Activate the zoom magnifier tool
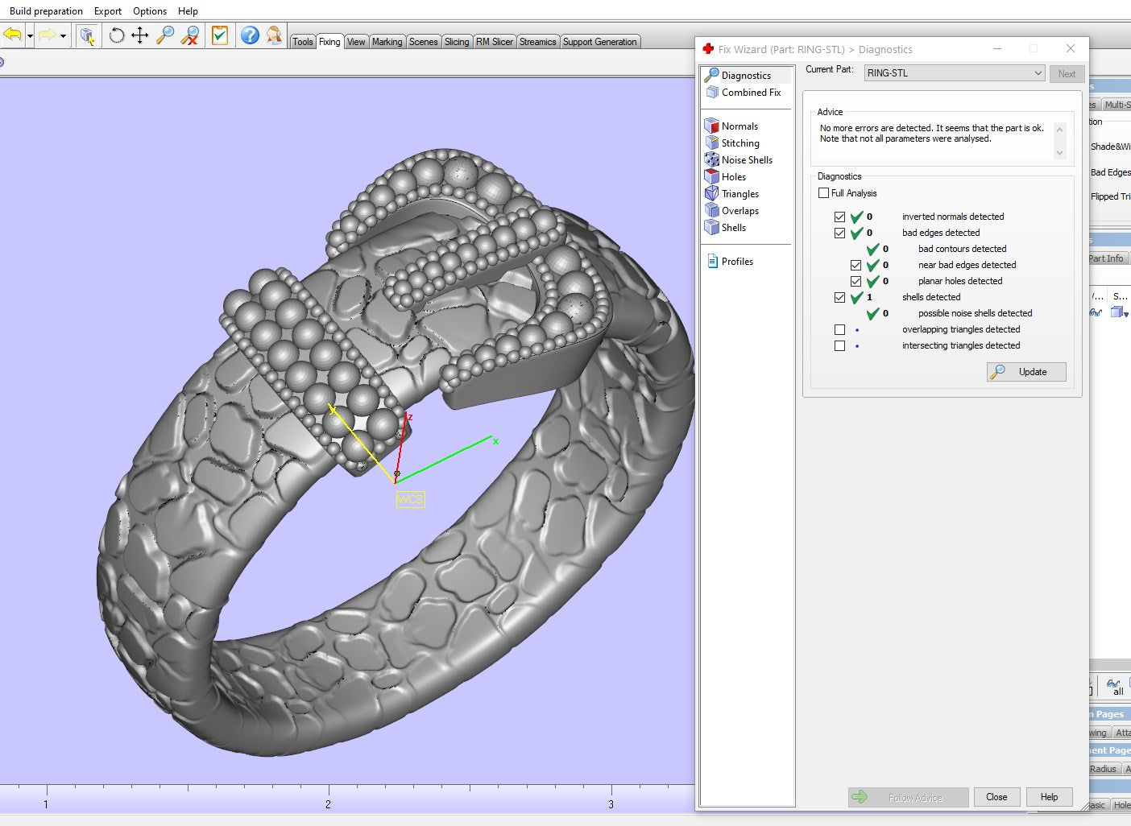The image size is (1131, 826). point(165,35)
